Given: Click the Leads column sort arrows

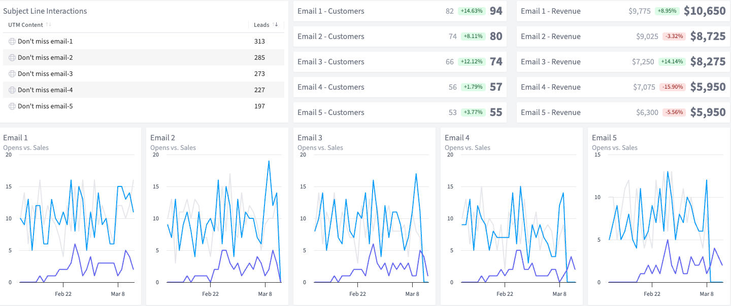Looking at the screenshot, I should [276, 25].
